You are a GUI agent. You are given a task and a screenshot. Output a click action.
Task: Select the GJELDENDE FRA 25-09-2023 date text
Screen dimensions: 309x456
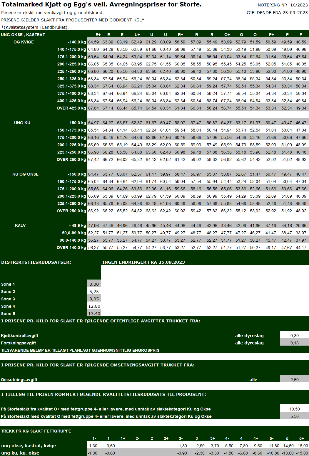coord(277,13)
